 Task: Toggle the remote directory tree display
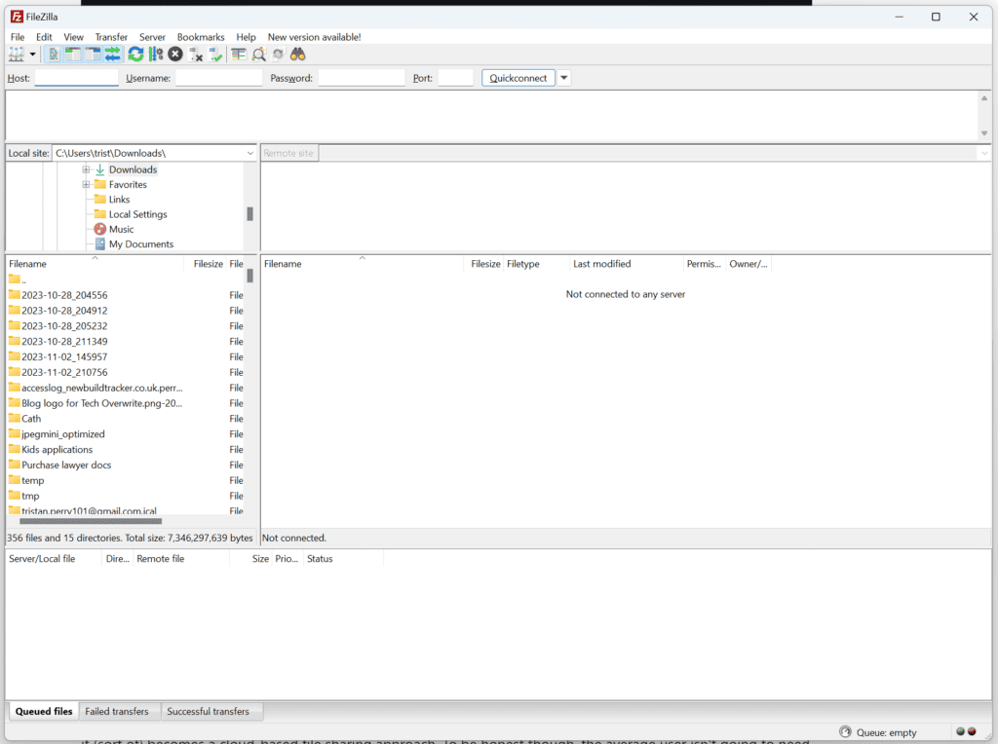coord(93,55)
